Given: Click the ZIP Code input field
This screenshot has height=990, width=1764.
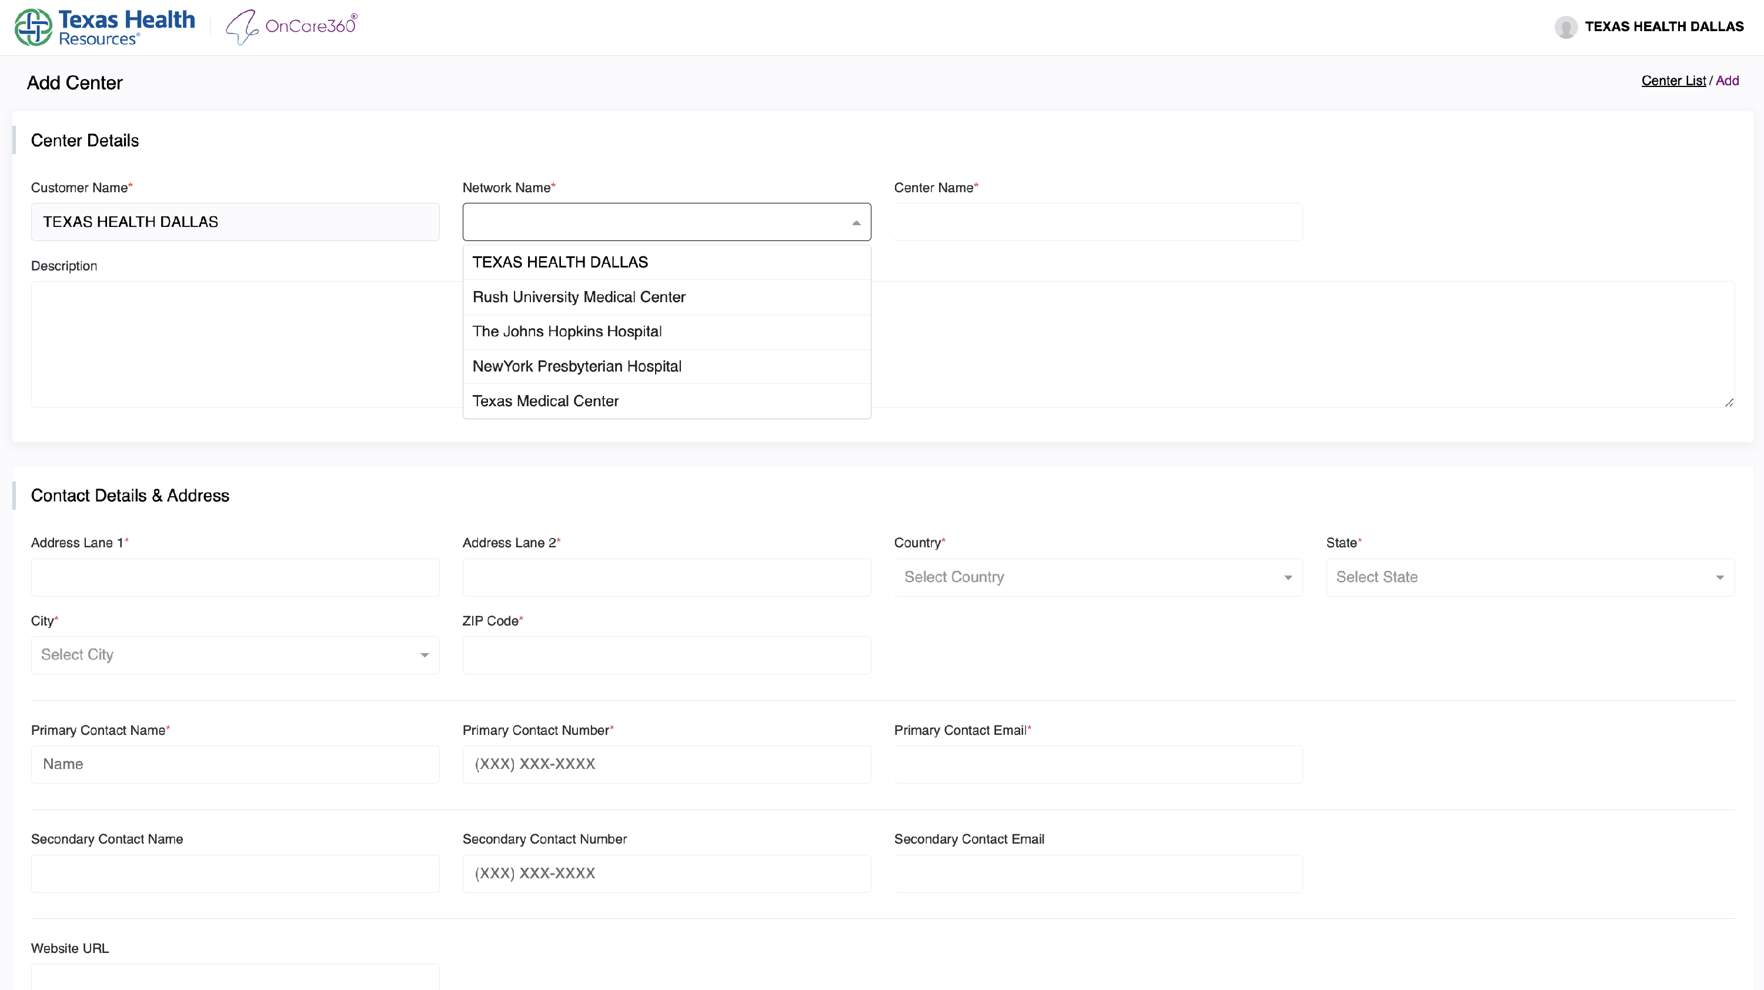Looking at the screenshot, I should (666, 655).
